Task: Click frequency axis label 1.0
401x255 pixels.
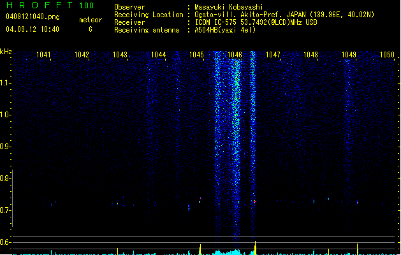Action: pos(5,115)
